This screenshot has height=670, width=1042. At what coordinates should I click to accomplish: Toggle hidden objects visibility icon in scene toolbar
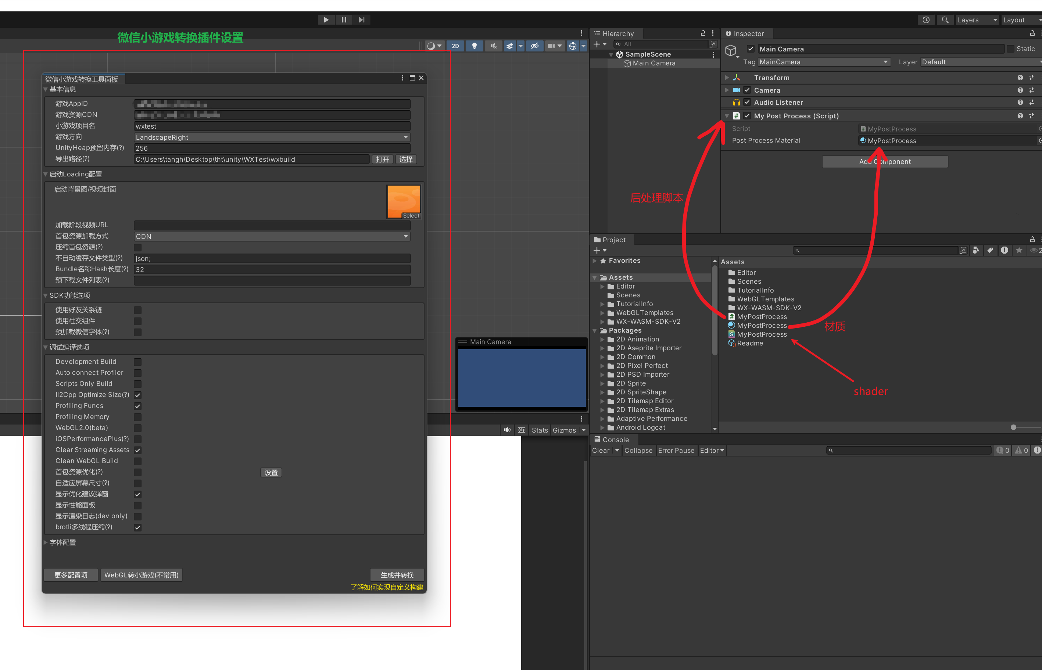pos(535,46)
